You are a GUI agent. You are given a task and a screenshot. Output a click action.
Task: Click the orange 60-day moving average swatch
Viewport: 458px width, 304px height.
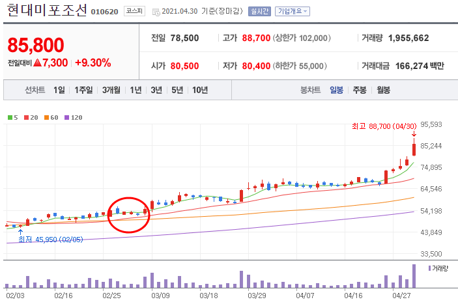46,118
